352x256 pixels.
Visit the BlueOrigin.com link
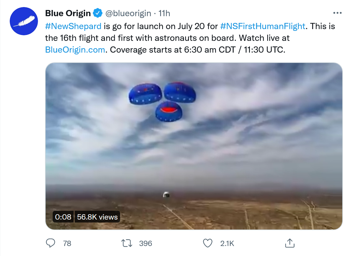tap(75, 50)
